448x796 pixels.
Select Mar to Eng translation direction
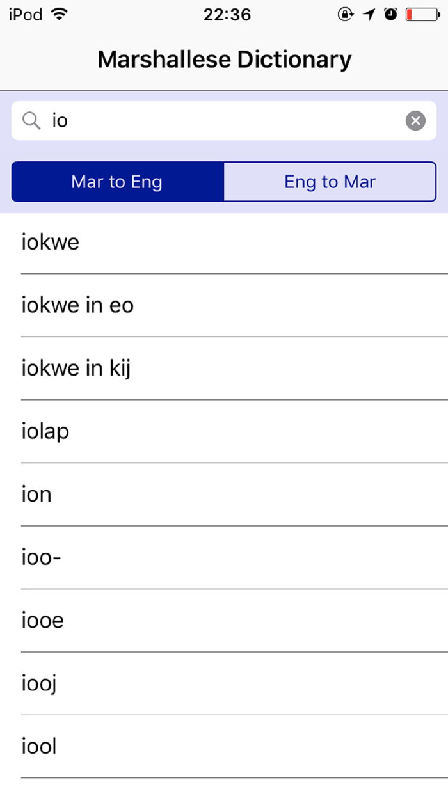(116, 182)
